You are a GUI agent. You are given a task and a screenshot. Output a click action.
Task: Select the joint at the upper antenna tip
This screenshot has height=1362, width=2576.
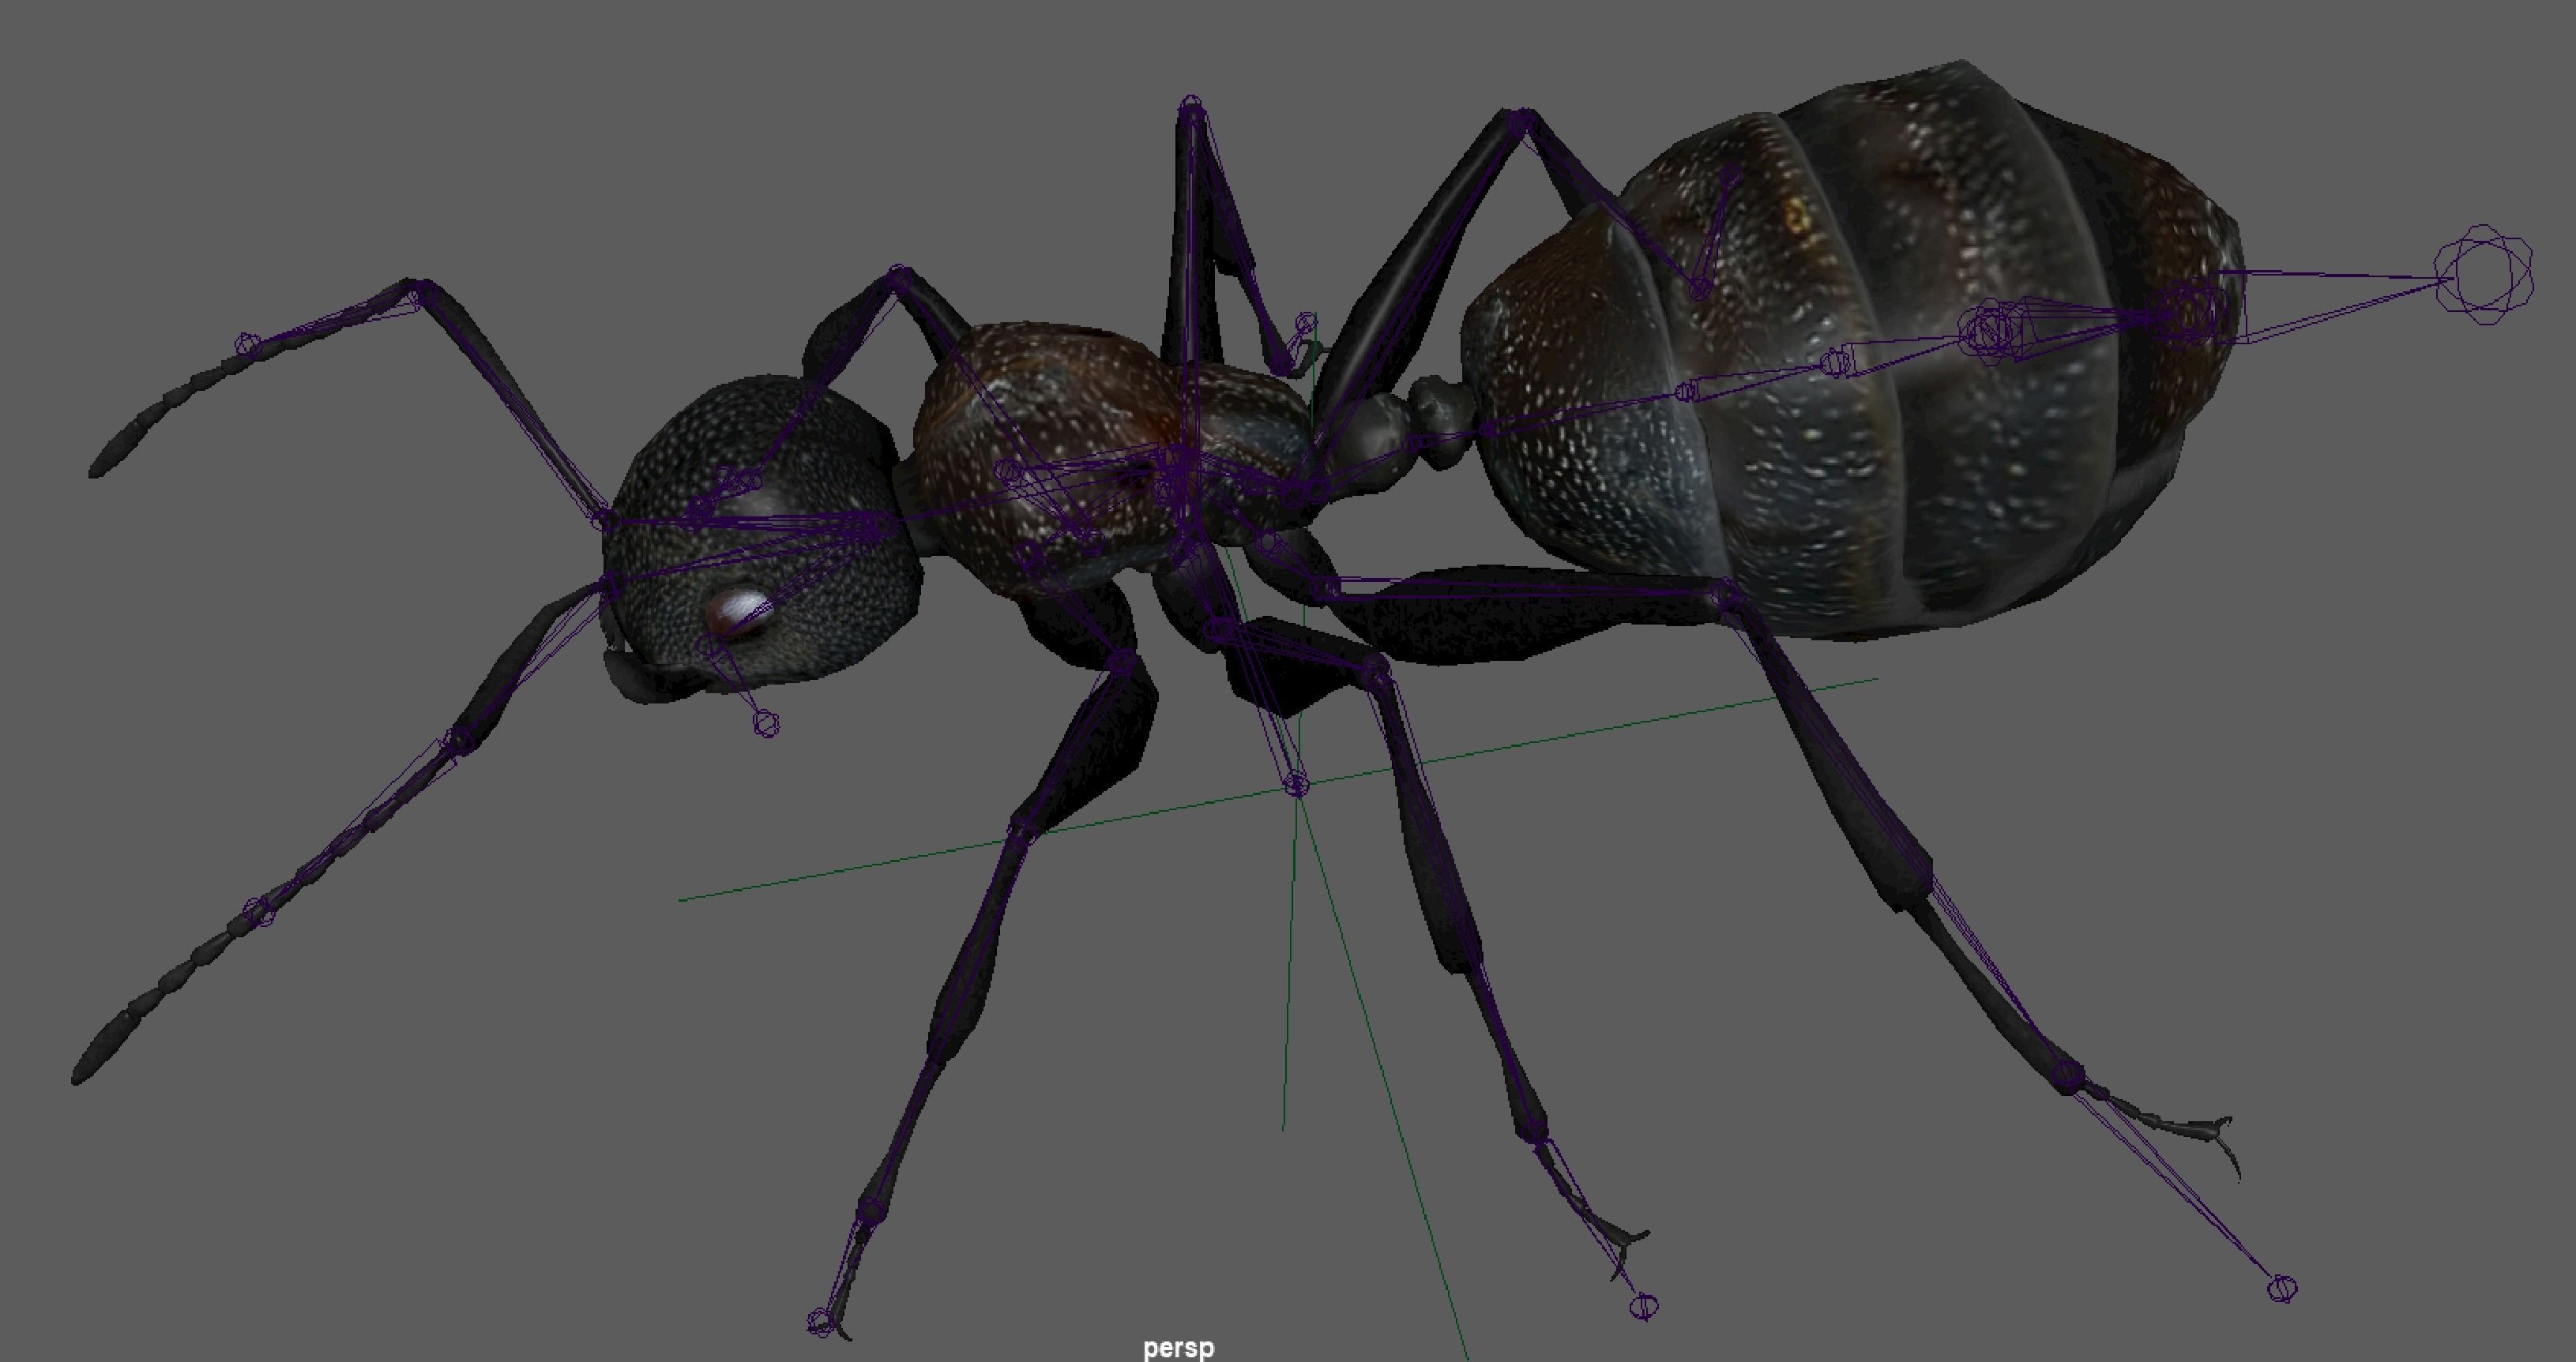pos(247,346)
